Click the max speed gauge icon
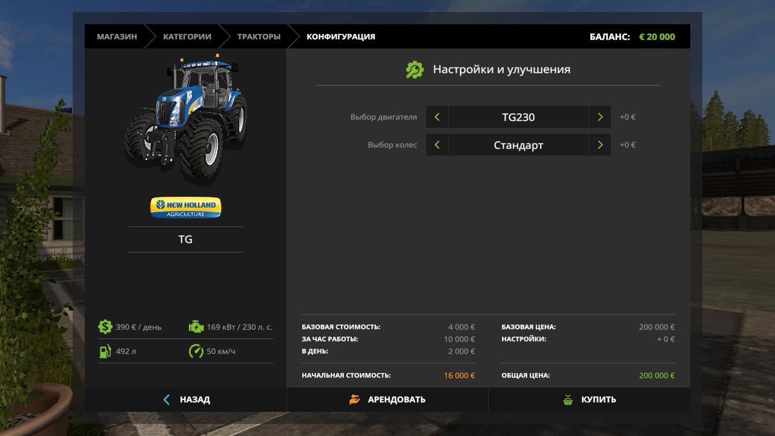The height and width of the screenshot is (436, 775). coord(196,351)
